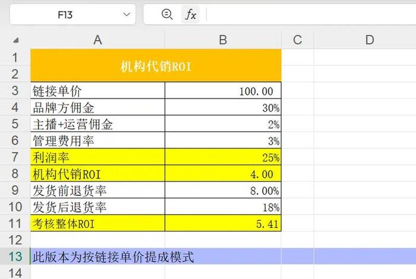Click the F13 name box field
The height and width of the screenshot is (279, 416).
73,15
